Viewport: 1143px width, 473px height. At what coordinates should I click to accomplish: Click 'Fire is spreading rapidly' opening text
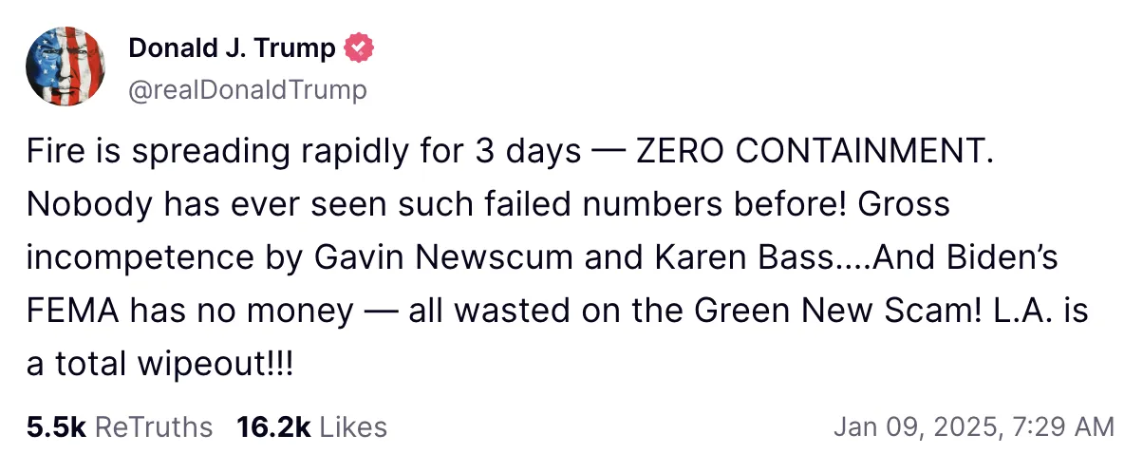point(201,152)
